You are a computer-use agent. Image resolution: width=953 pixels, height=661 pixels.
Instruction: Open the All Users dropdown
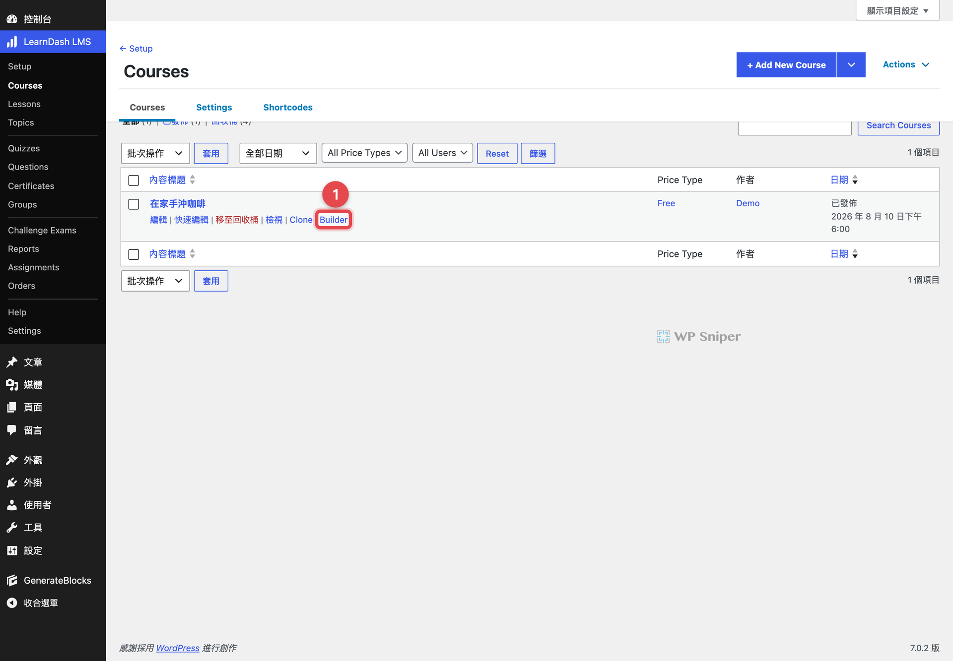click(x=442, y=153)
